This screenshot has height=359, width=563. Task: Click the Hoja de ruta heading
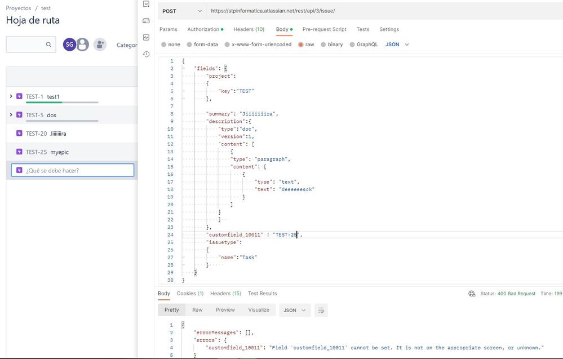33,20
